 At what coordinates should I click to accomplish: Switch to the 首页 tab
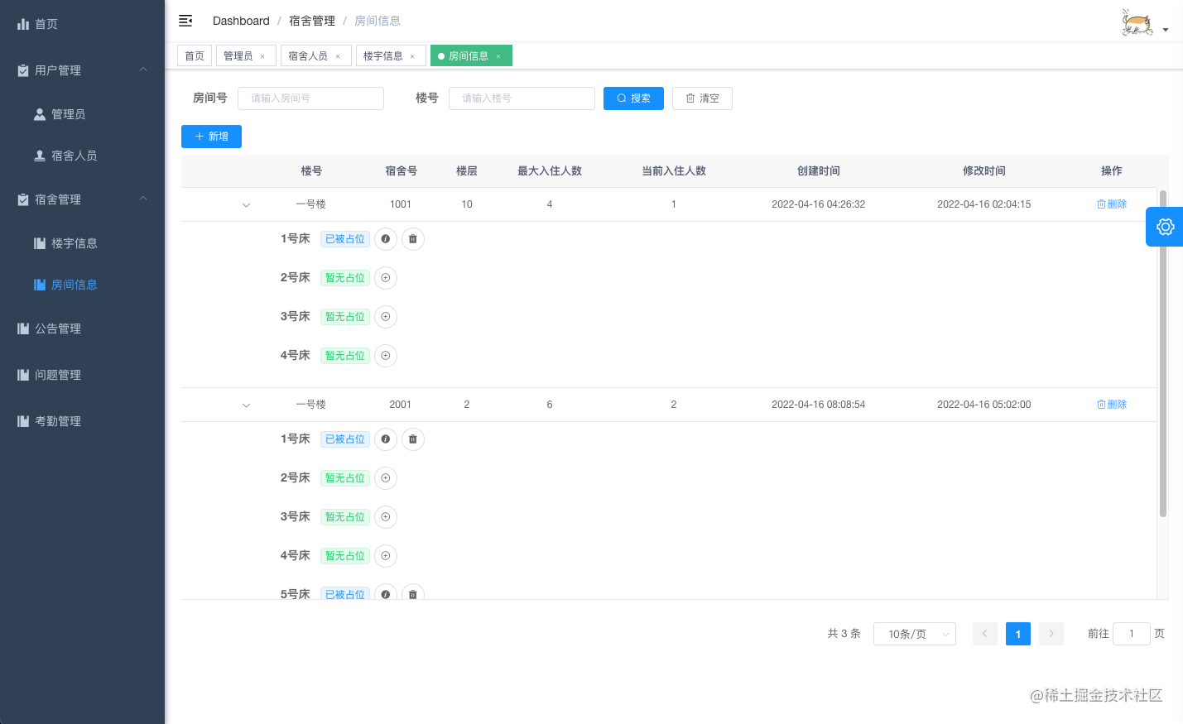pyautogui.click(x=195, y=55)
